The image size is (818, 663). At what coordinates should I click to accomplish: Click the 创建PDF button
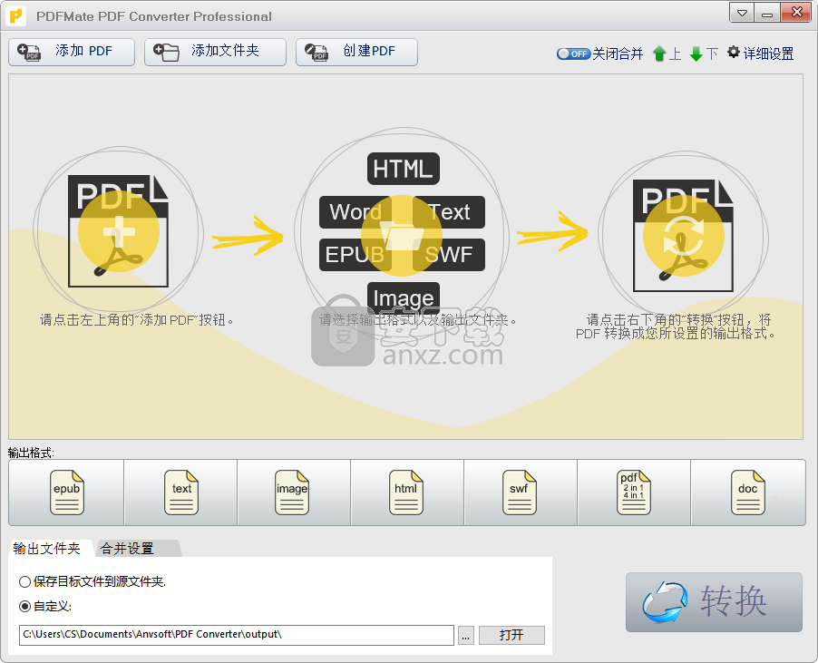click(356, 52)
